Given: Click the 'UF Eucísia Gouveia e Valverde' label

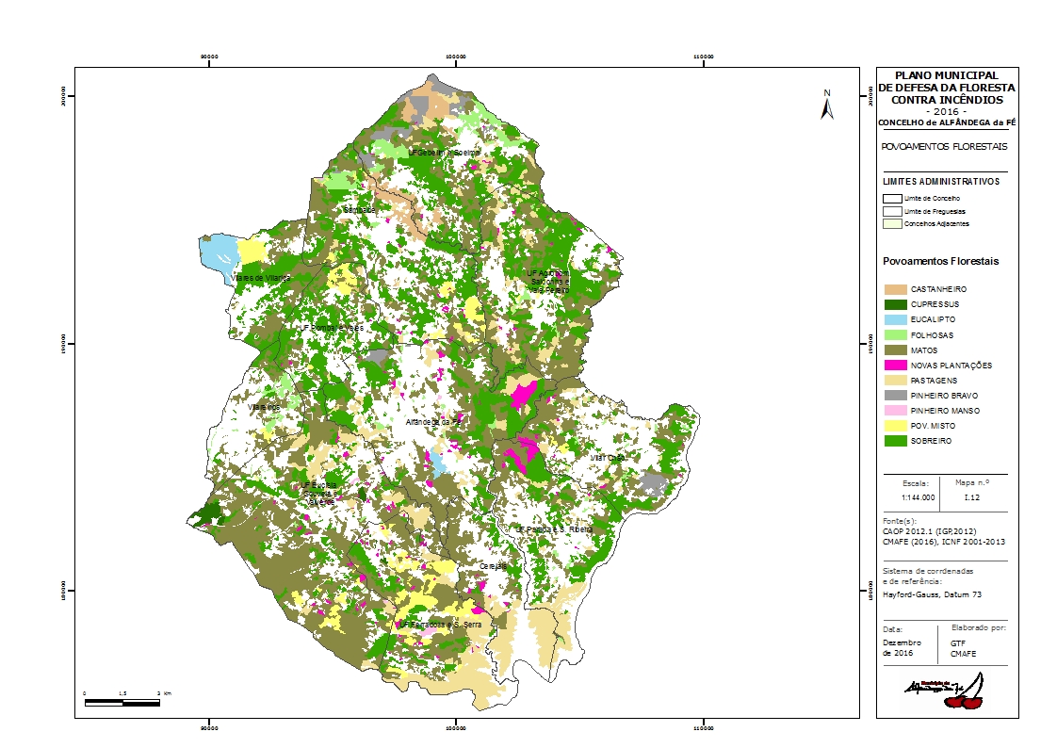Looking at the screenshot, I should click(x=318, y=494).
